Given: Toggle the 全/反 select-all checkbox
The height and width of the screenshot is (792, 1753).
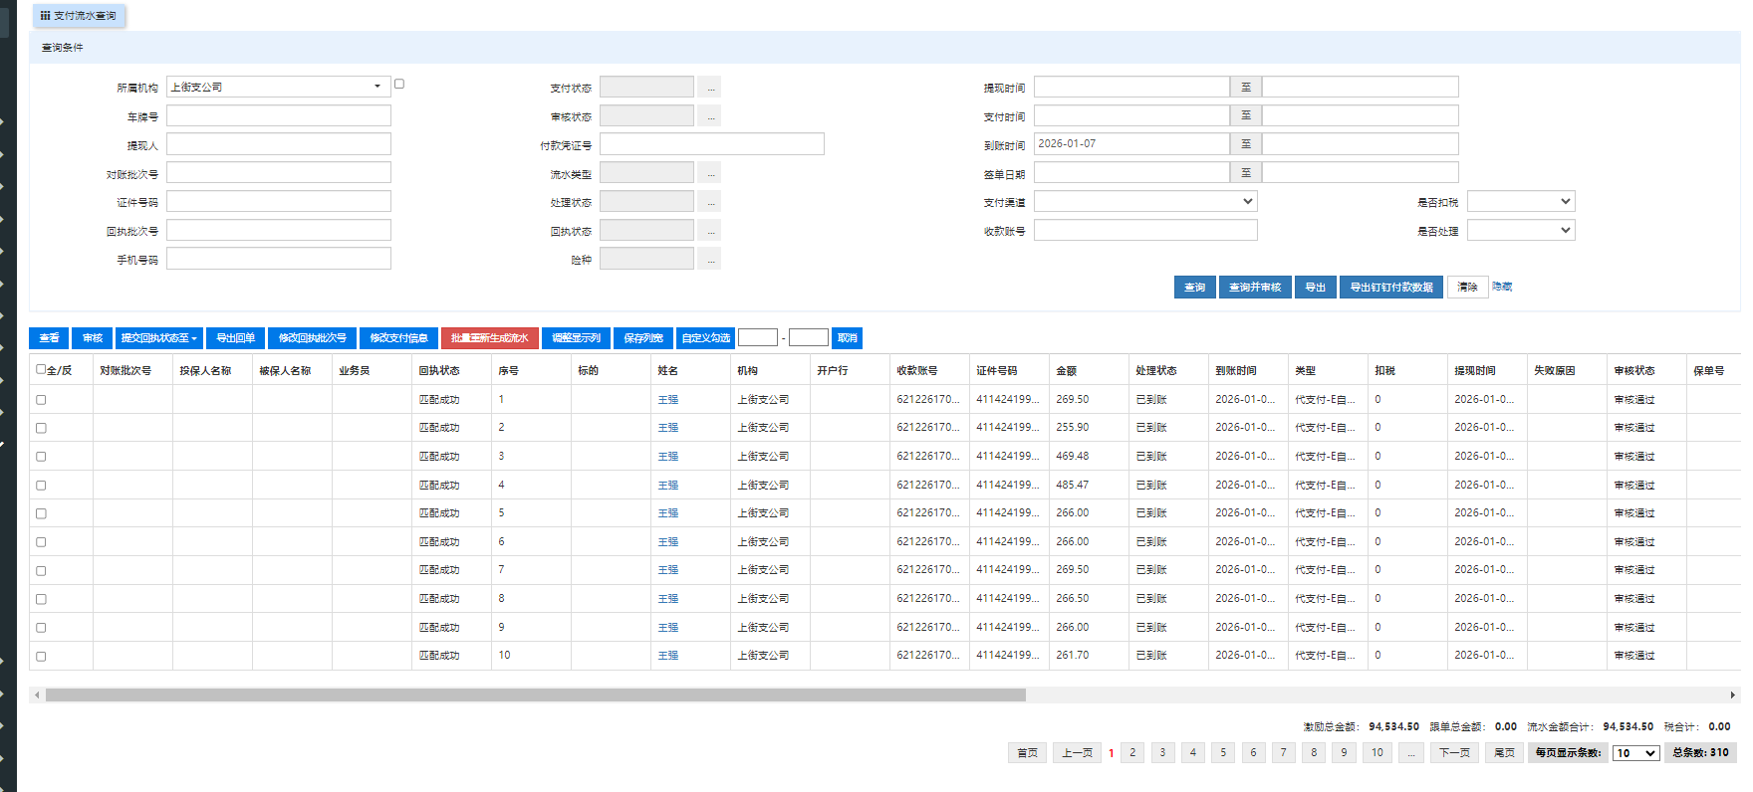Looking at the screenshot, I should (41, 369).
